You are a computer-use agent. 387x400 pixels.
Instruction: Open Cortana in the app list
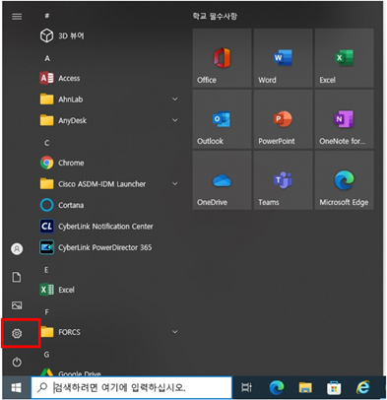point(62,205)
